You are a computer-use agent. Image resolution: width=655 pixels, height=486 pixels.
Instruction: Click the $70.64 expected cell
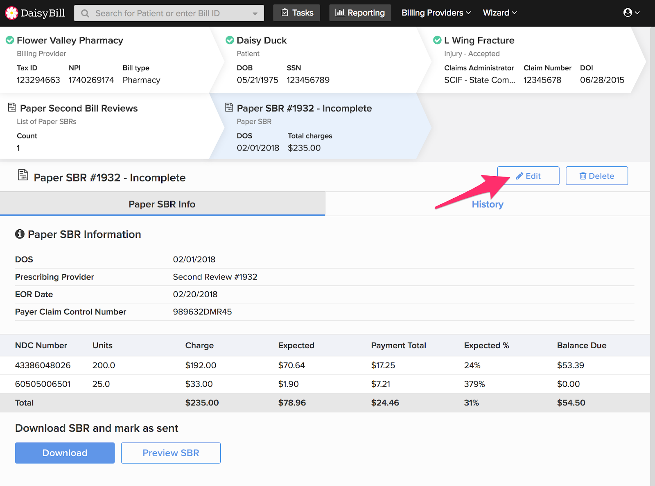[291, 365]
